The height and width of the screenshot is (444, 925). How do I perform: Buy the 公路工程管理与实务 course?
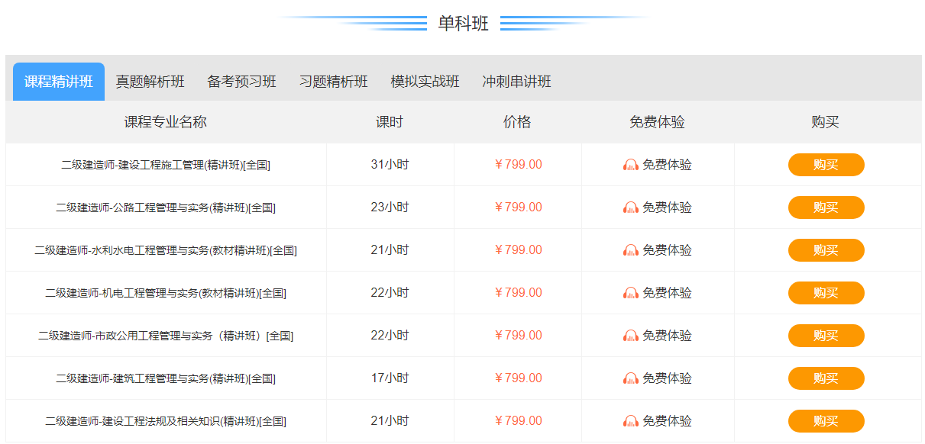(x=826, y=208)
